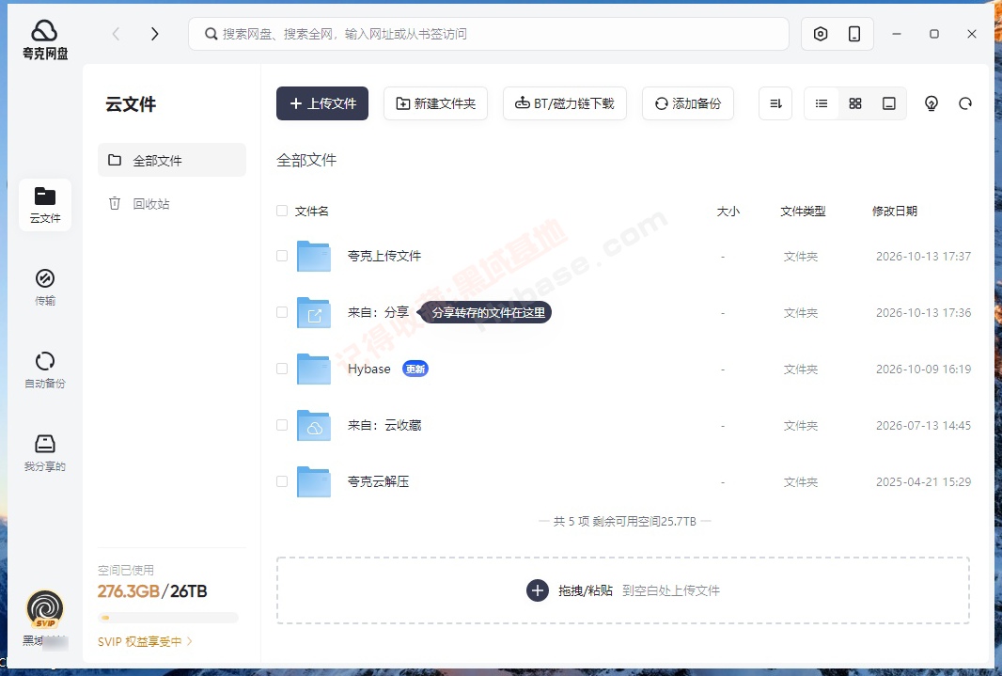Click the SVIP user avatar
This screenshot has height=676, width=1002.
(x=45, y=609)
